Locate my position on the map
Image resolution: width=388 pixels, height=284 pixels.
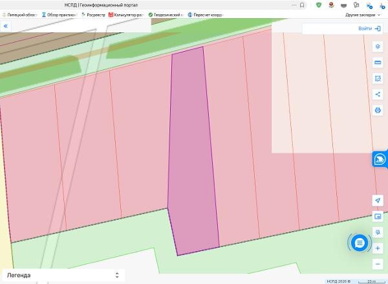(x=378, y=201)
